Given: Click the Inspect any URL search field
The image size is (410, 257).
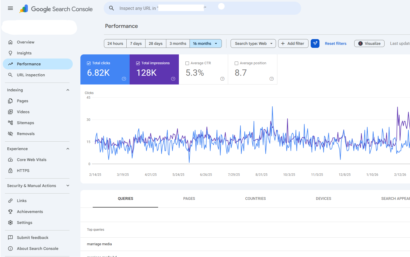Looking at the screenshot, I should coord(202,8).
